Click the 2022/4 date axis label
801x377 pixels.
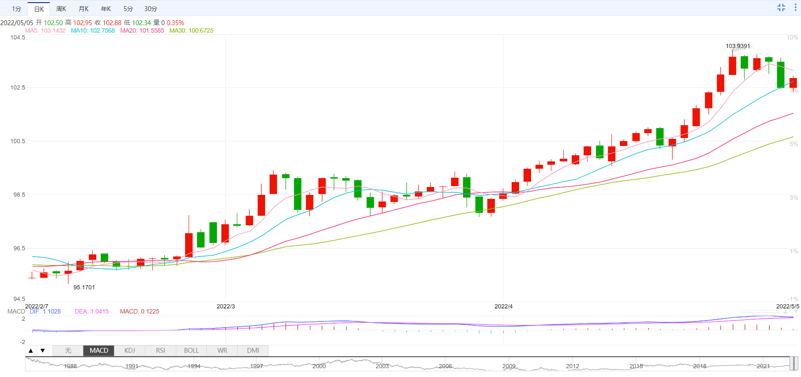coord(503,306)
